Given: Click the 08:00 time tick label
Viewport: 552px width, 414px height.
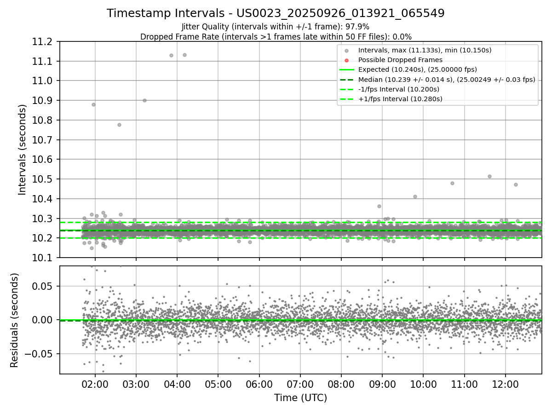Looking at the screenshot, I should coord(341,384).
